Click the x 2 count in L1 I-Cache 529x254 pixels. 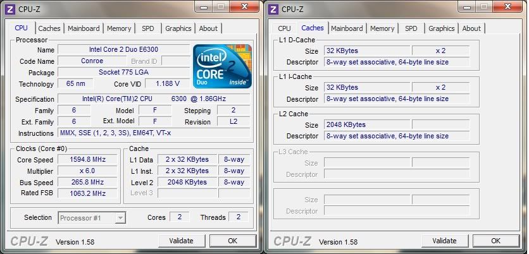(440, 88)
